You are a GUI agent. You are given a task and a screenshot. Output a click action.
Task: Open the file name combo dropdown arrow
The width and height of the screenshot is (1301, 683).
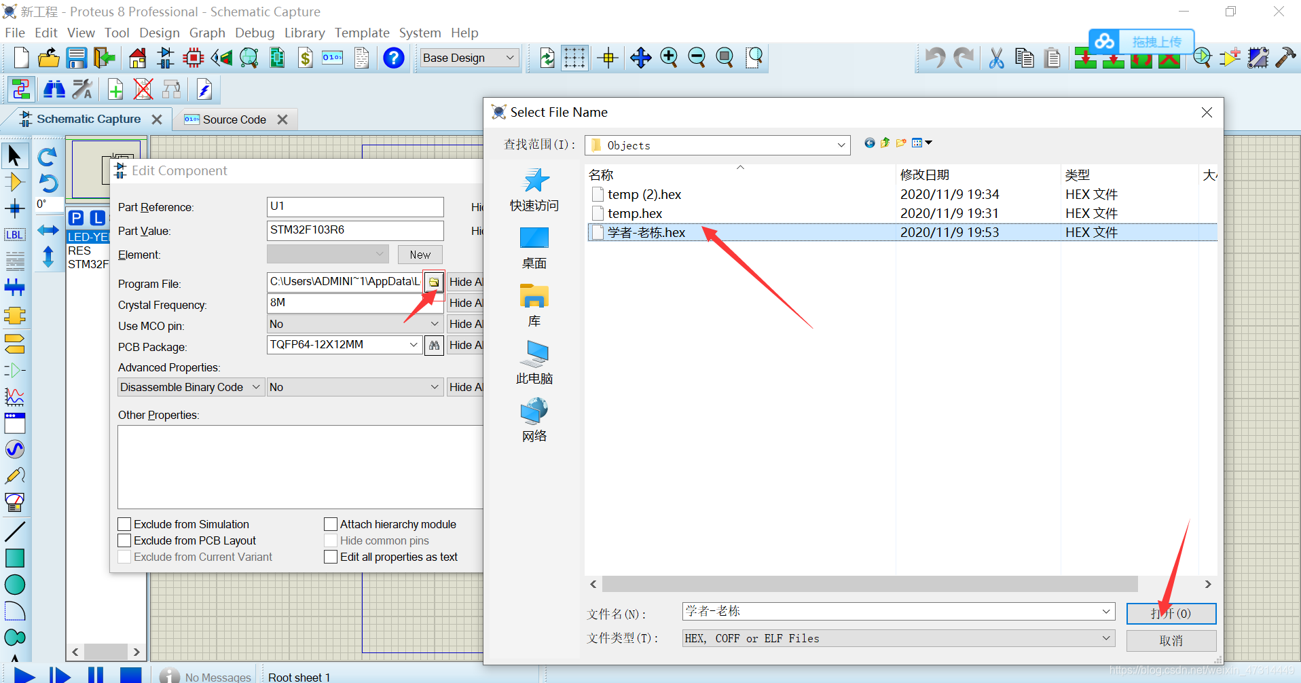pos(1106,611)
